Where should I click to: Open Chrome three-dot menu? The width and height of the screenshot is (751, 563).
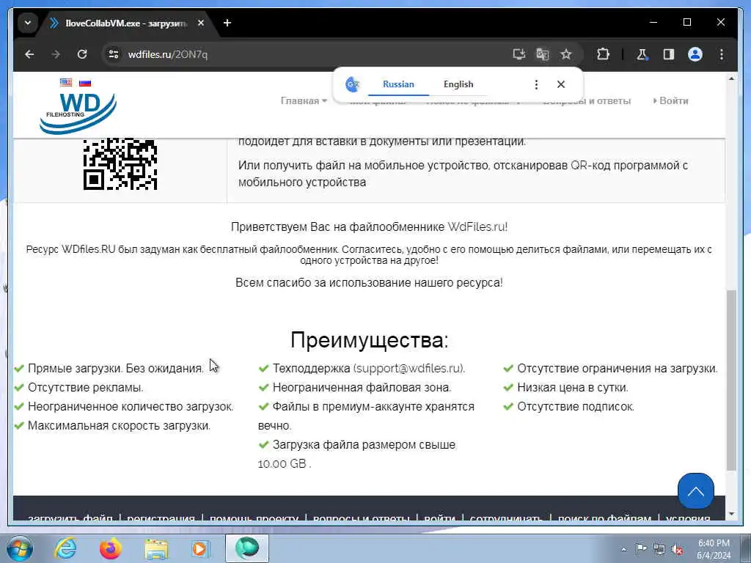(x=722, y=54)
